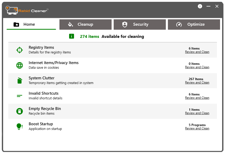225x153 pixels.
Task: Review and Clean Internet items/Privacy Items
Action: (197, 67)
